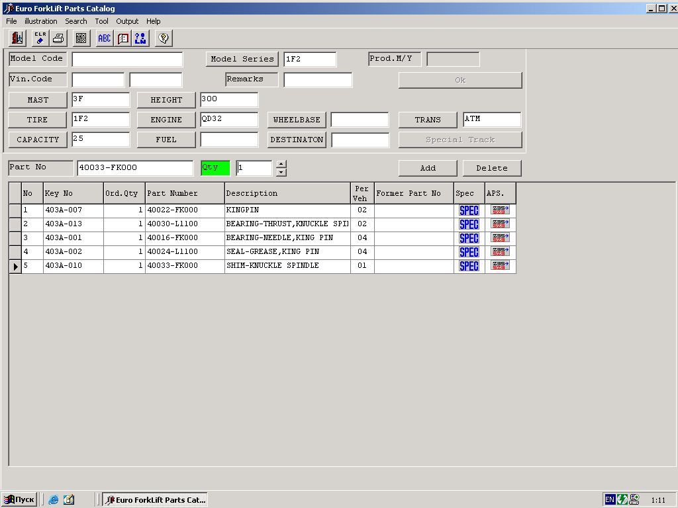This screenshot has height=508, width=678.
Task: Click the Description column header
Action: [287, 193]
